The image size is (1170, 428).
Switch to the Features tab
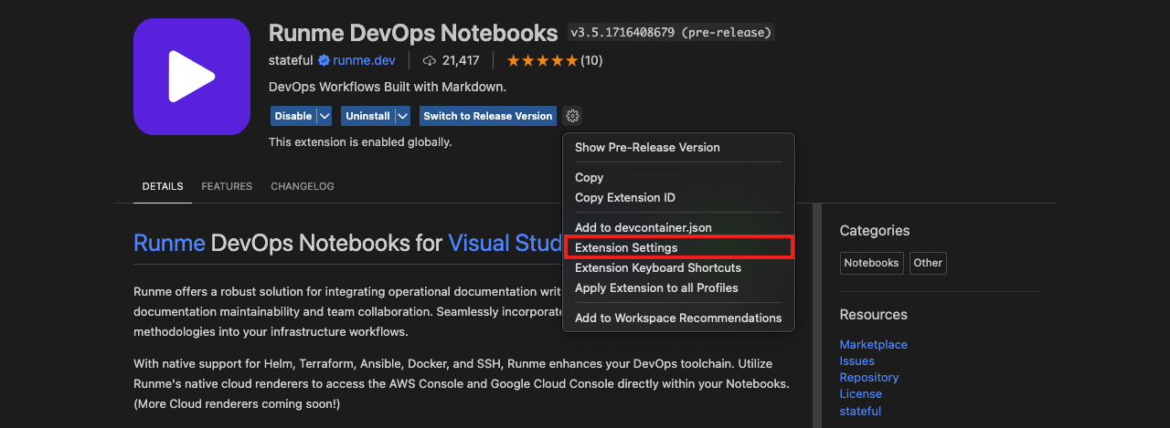click(227, 186)
